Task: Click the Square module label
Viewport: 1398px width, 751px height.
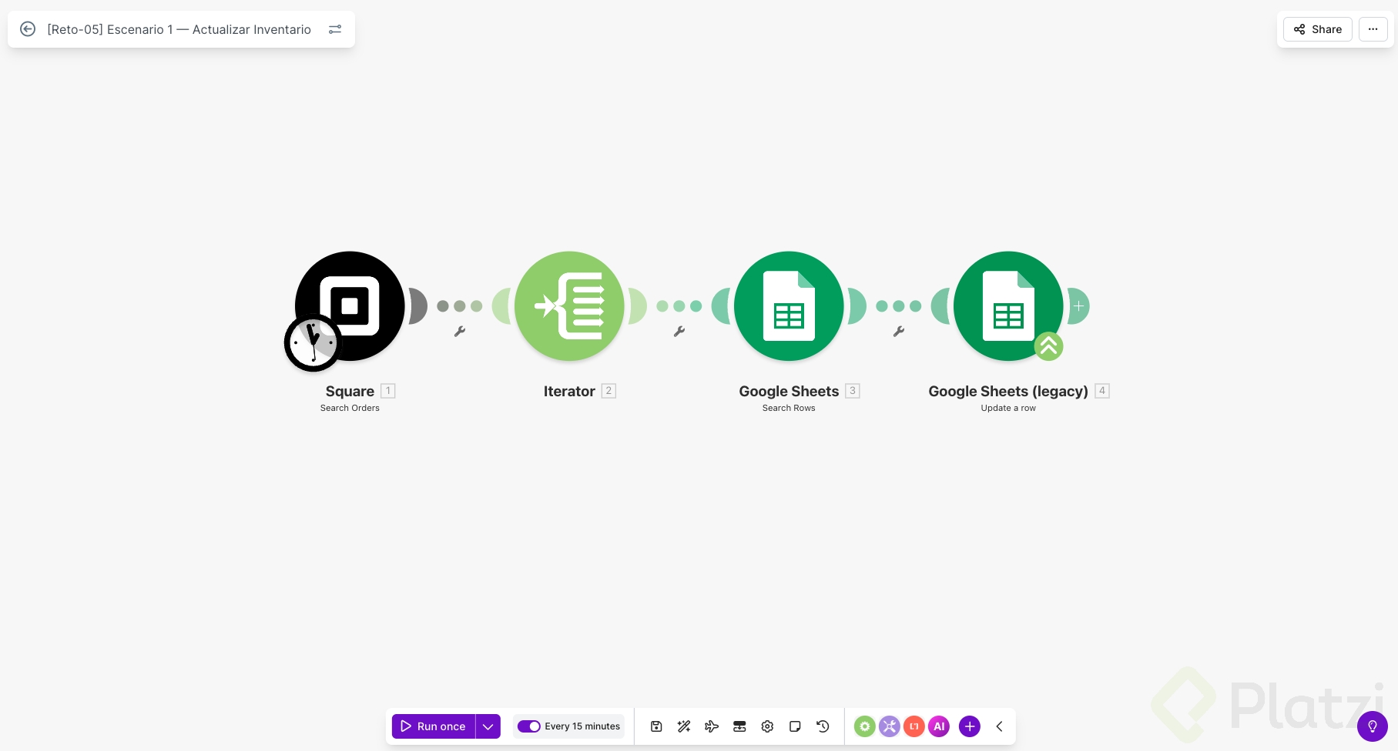Action: click(350, 391)
